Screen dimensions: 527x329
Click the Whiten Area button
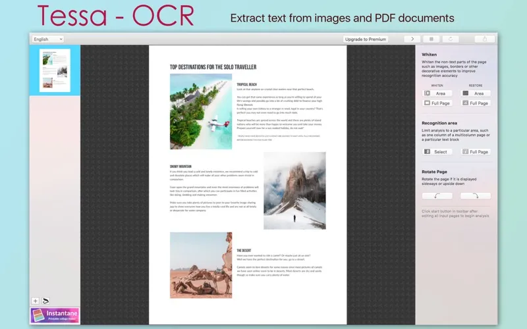437,93
